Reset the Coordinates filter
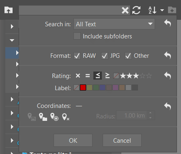This screenshot has height=154, width=181. (x=168, y=106)
